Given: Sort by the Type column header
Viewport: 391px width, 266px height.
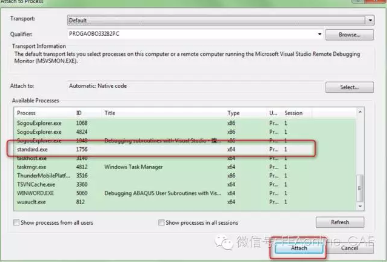Looking at the screenshot, I should [246, 113].
